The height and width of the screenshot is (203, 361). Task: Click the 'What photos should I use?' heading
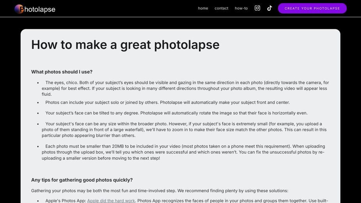point(62,72)
